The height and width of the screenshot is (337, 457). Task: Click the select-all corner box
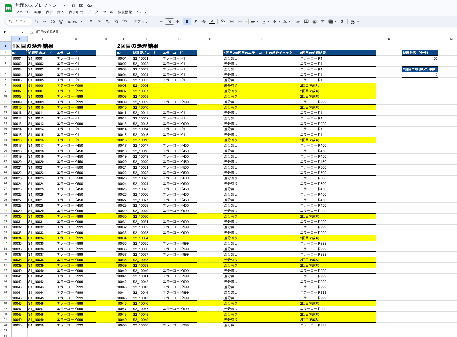(x=5, y=39)
